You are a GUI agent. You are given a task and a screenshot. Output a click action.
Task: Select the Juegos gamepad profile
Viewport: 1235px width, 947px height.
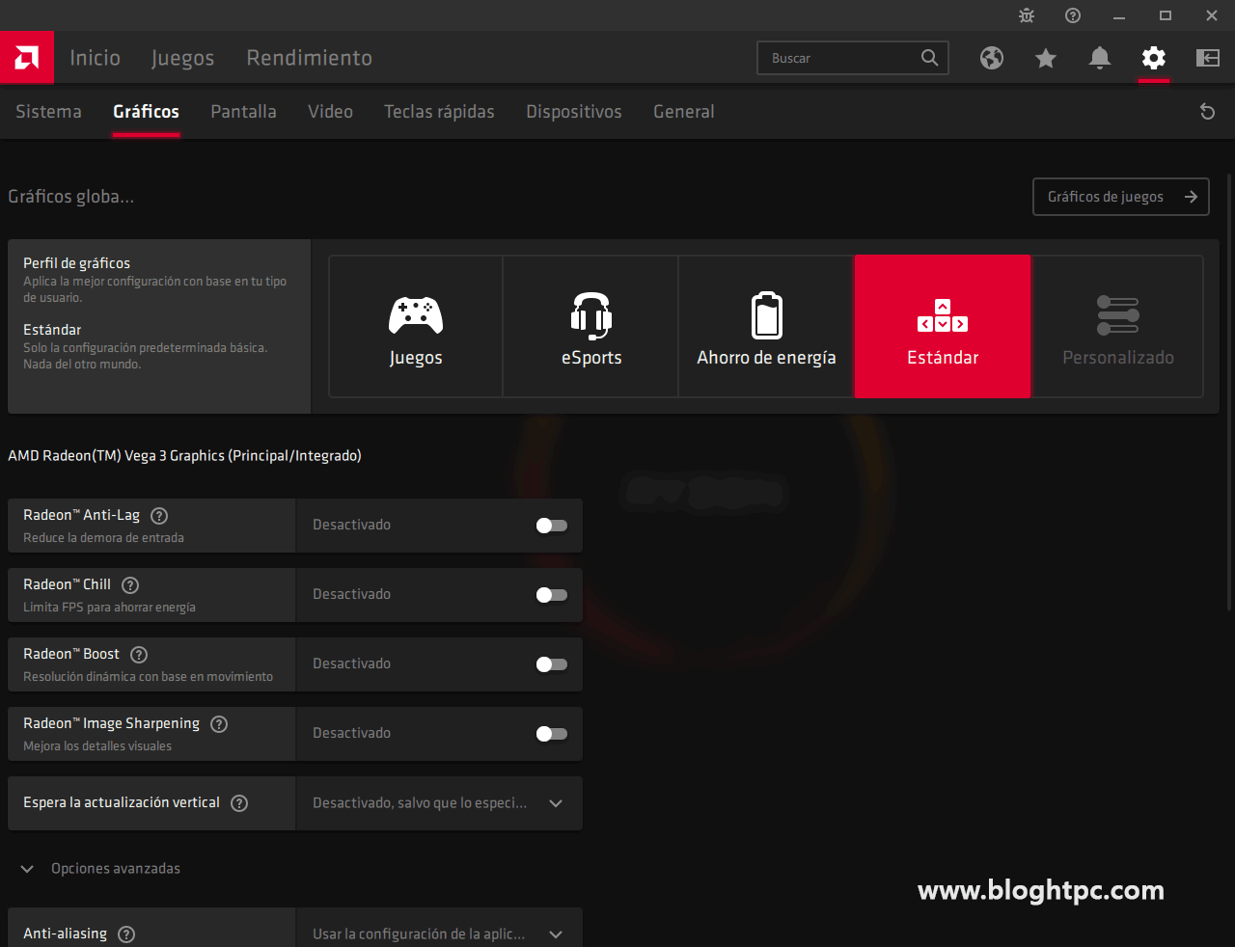(416, 326)
